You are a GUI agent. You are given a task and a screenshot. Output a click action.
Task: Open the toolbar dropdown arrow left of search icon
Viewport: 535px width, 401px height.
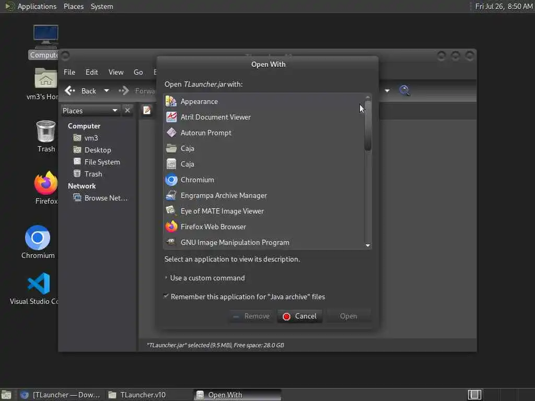tap(387, 91)
